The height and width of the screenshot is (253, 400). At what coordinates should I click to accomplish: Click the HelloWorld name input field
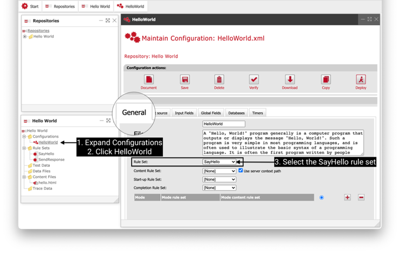click(224, 124)
